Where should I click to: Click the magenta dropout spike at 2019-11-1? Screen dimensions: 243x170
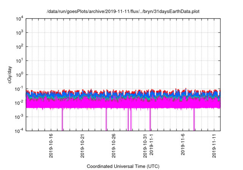click(150, 120)
